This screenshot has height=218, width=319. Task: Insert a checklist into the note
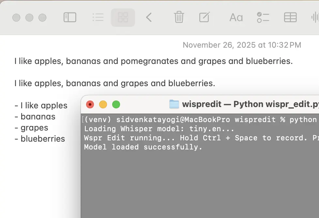(x=263, y=17)
